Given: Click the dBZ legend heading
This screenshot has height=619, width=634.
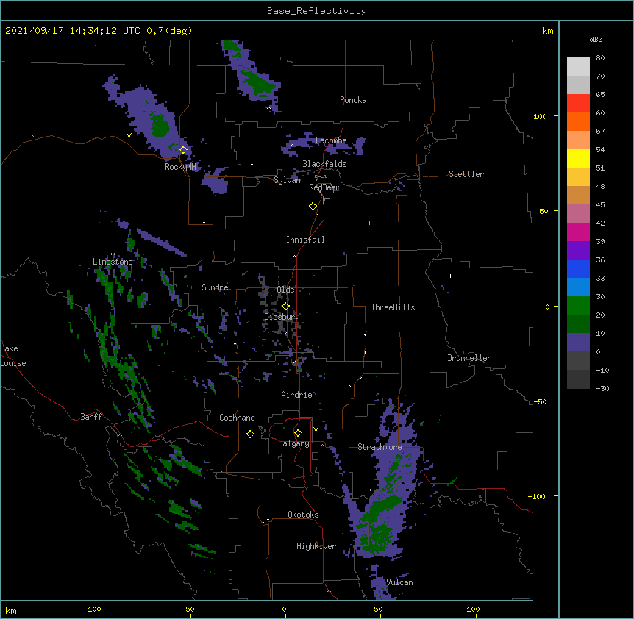Looking at the screenshot, I should (x=596, y=40).
